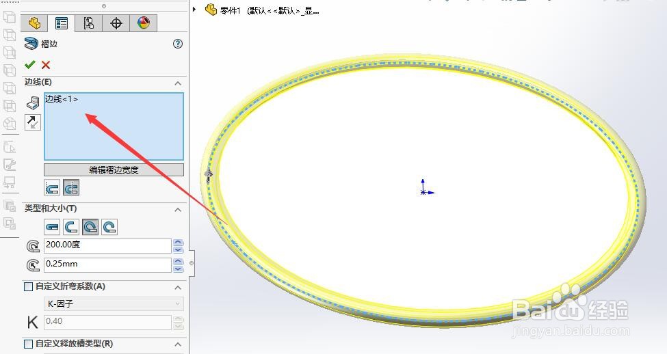
Task: Enable the 自定义折弯系数(A) checkbox
Action: click(29, 287)
